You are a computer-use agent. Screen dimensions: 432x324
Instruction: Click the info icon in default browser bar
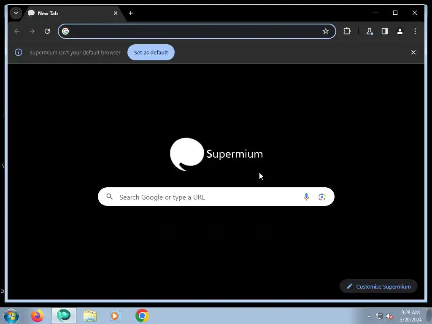(x=19, y=52)
